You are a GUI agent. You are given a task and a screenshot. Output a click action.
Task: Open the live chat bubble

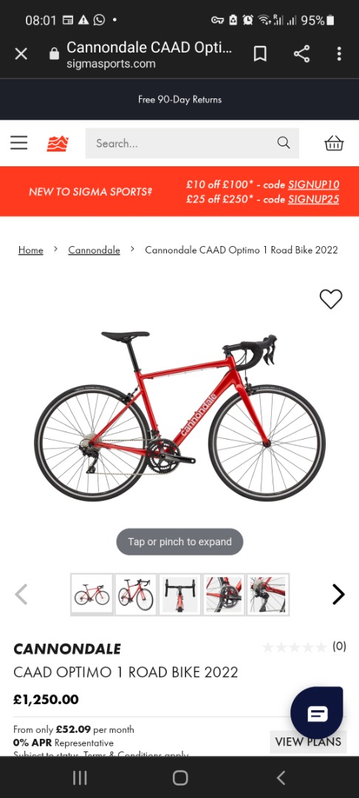[317, 714]
